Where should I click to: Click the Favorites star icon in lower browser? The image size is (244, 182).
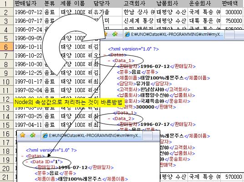pos(23,135)
